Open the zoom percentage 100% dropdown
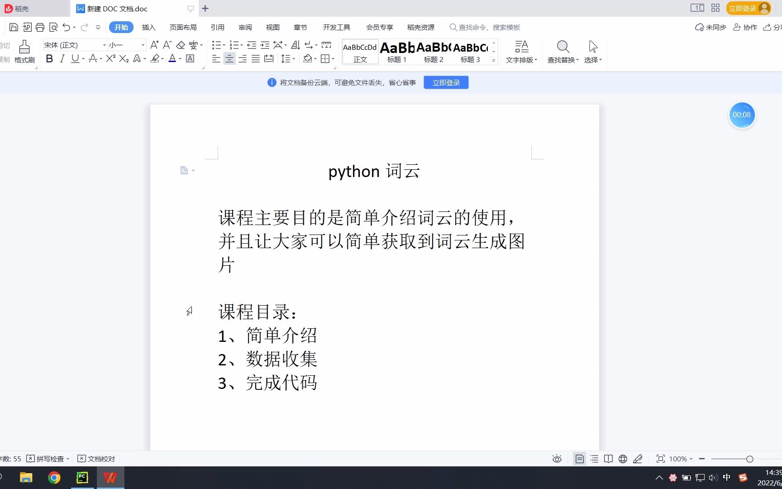This screenshot has width=782, height=489. (681, 459)
